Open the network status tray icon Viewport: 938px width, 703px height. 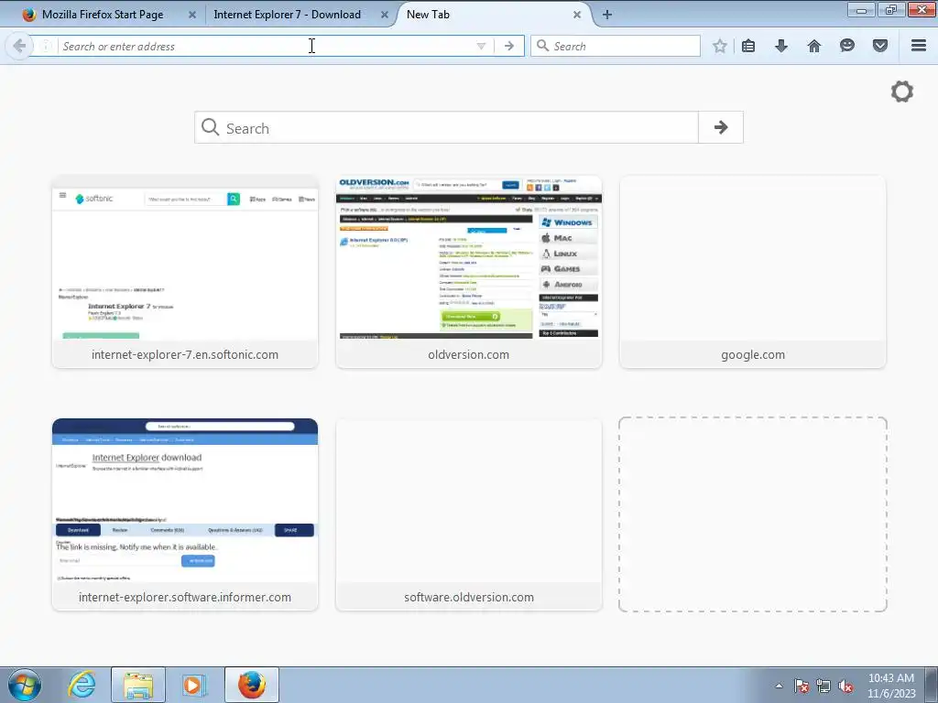823,686
